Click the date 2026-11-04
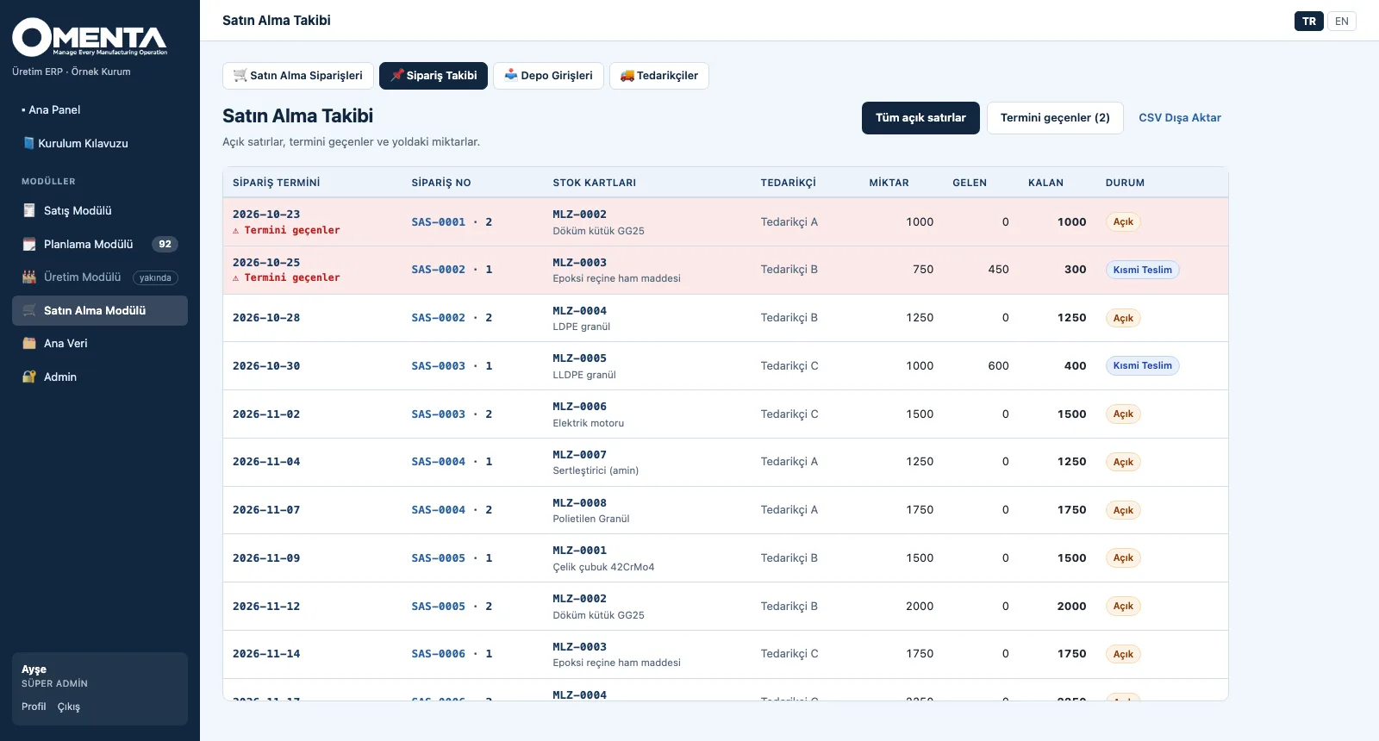The height and width of the screenshot is (741, 1379). point(266,462)
